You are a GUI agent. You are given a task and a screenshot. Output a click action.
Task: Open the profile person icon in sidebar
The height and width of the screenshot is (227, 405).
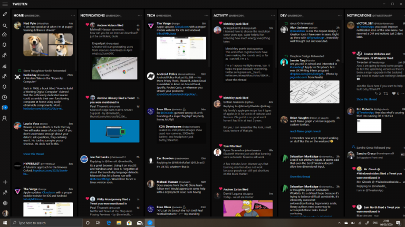[x=5, y=118]
